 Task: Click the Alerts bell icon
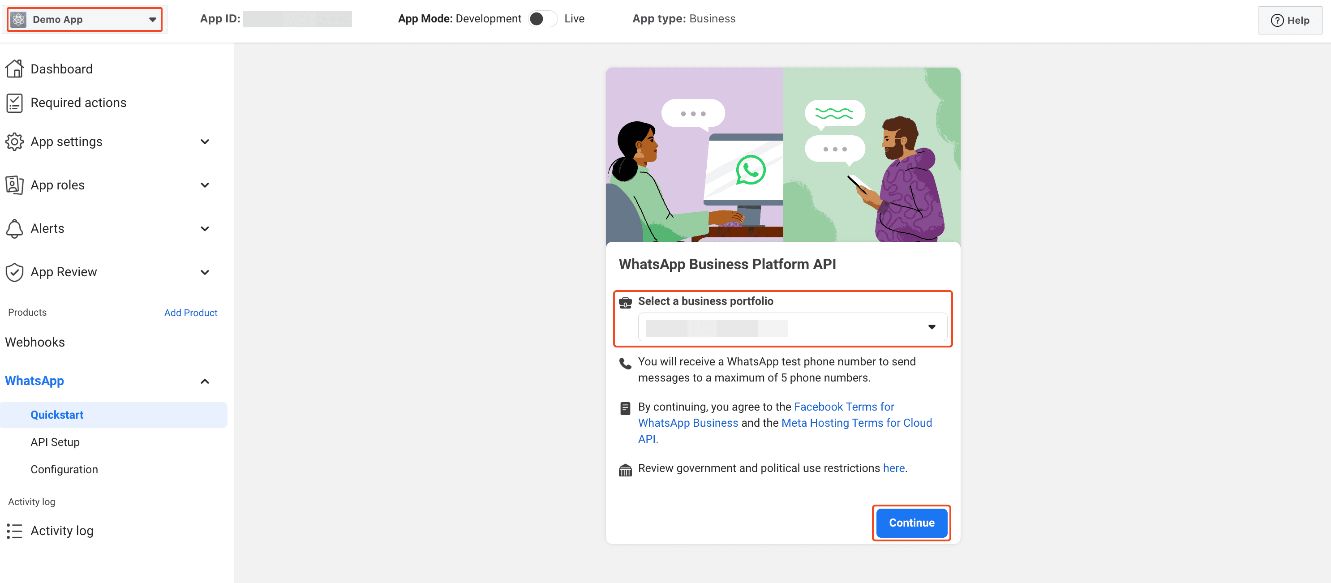[x=14, y=228]
